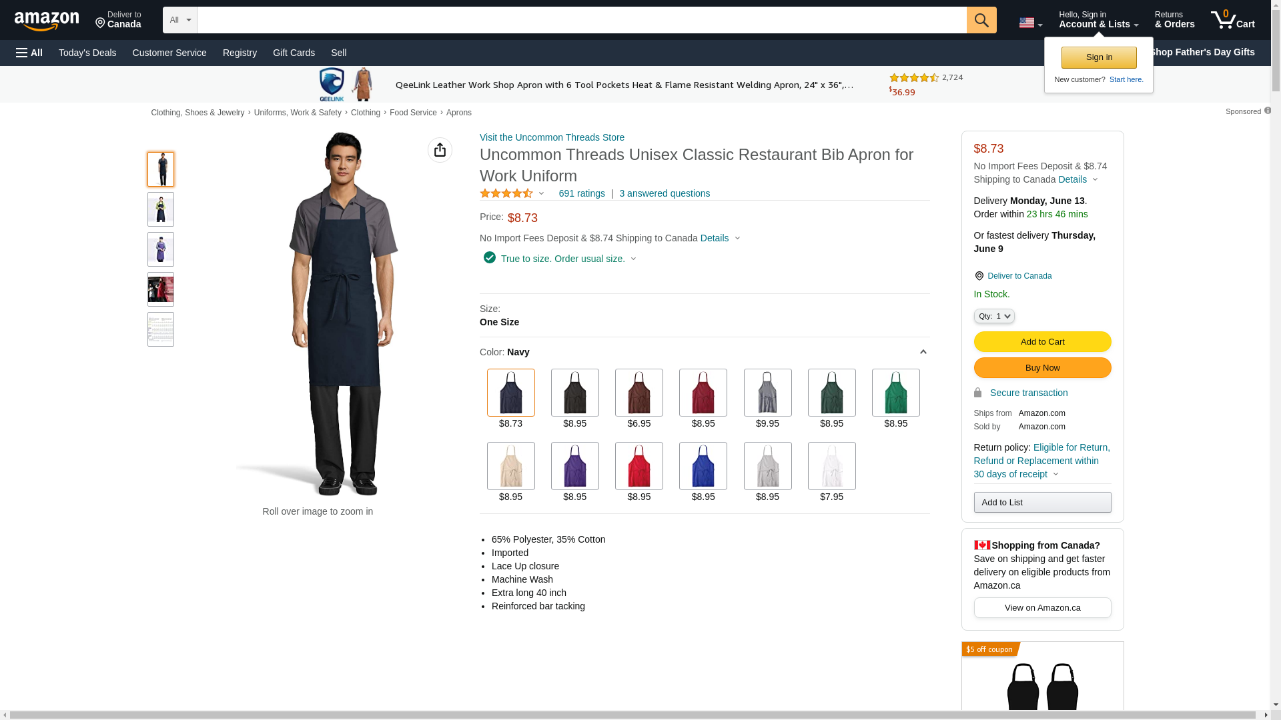
Task: Click the Amazon logo
Action: click(47, 21)
